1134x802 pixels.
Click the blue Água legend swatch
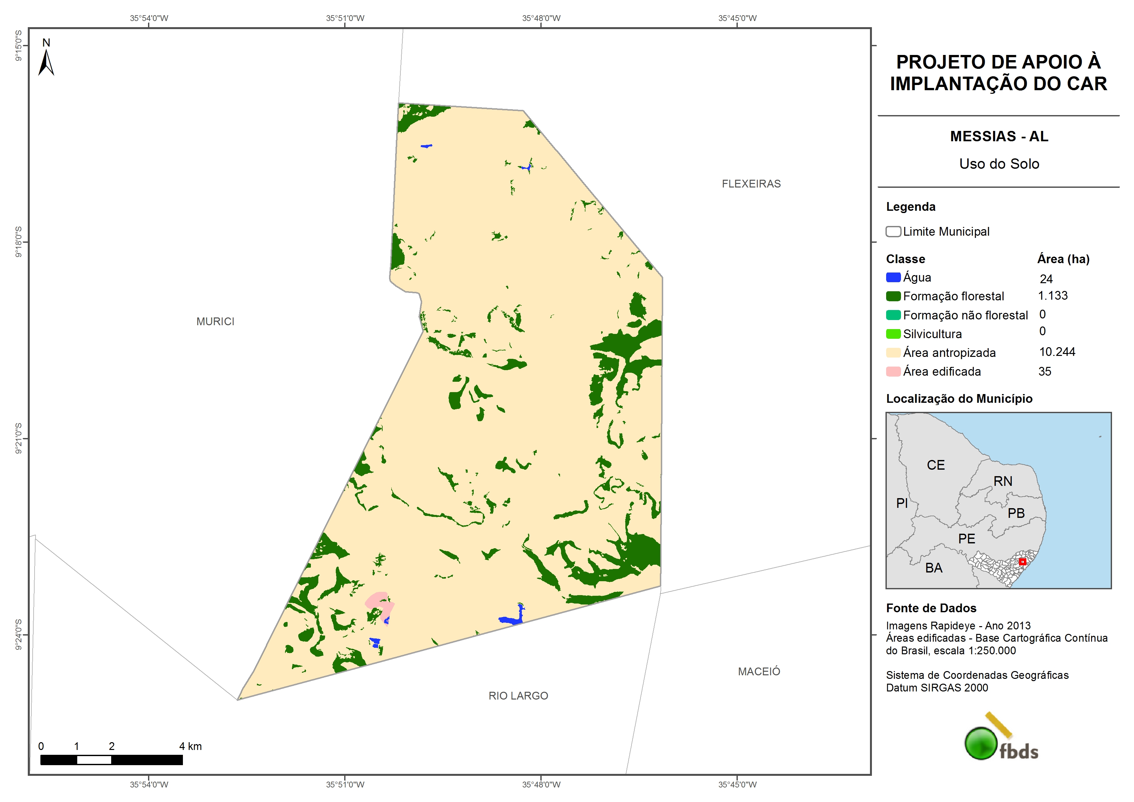click(893, 278)
